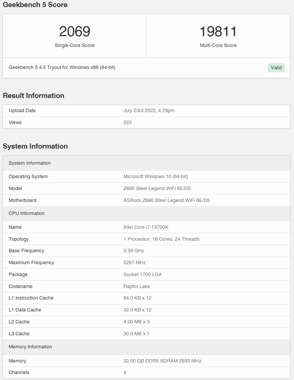Click the Valid status badge
Screen dimensions: 294x380
tap(276, 67)
